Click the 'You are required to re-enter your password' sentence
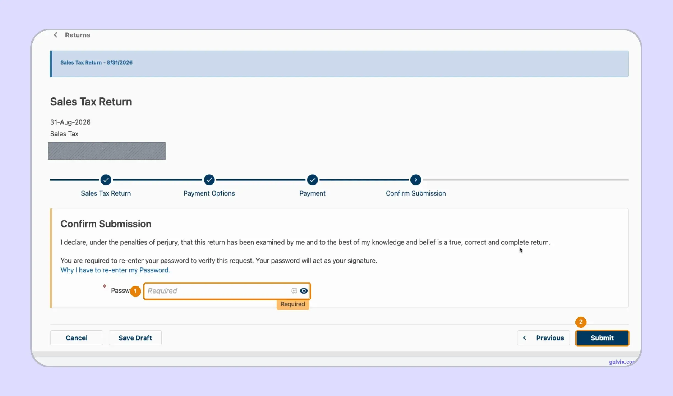This screenshot has width=673, height=396. click(x=219, y=261)
